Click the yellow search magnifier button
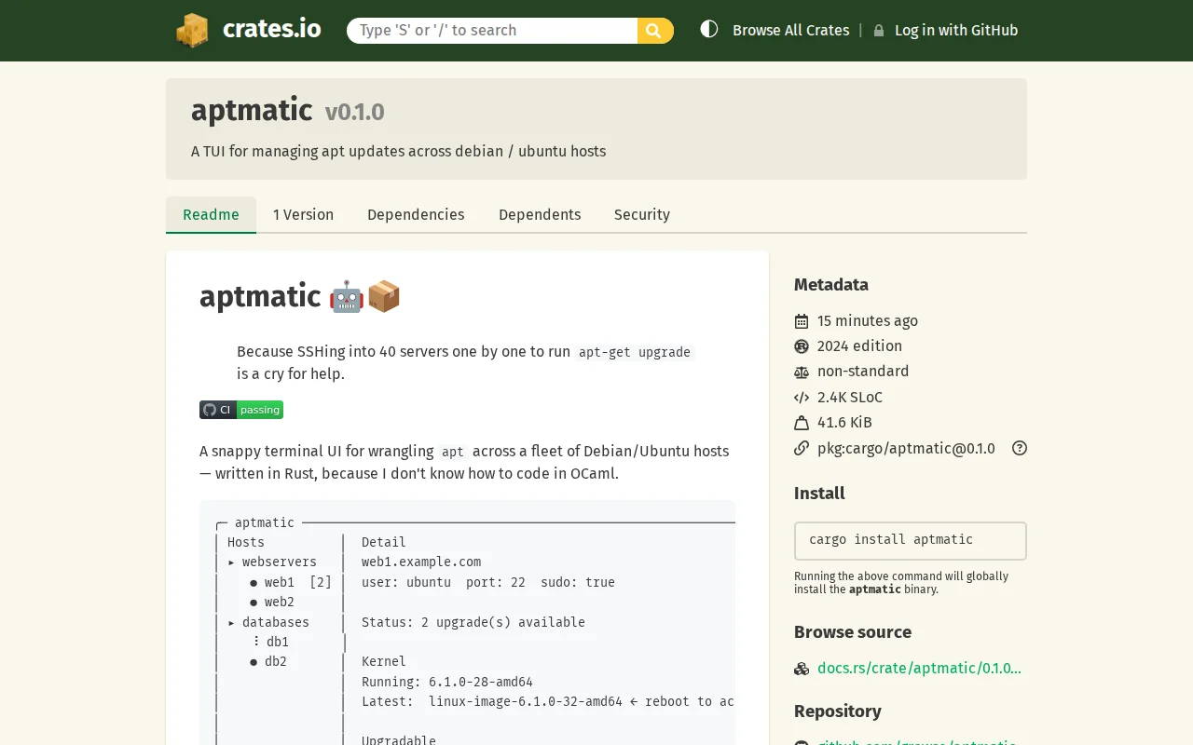The image size is (1193, 745). click(655, 31)
